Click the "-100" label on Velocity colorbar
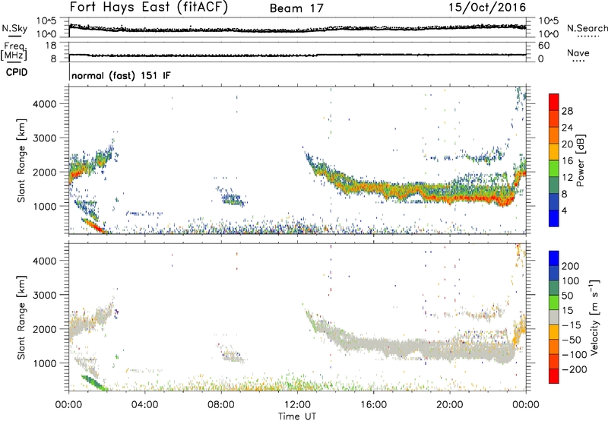The image size is (608, 421). (x=575, y=355)
